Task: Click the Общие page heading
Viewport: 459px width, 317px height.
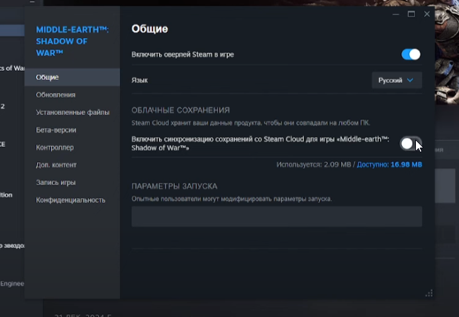Action: point(150,29)
